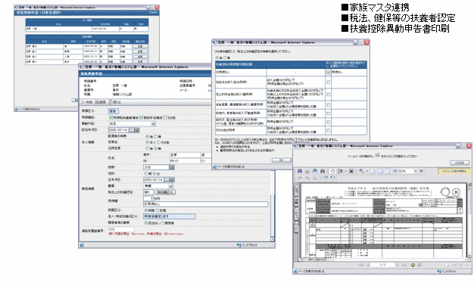The height and width of the screenshot is (289, 474).
Task: Click the printer icon in PDF toolbar
Action: pyautogui.click(x=307, y=171)
